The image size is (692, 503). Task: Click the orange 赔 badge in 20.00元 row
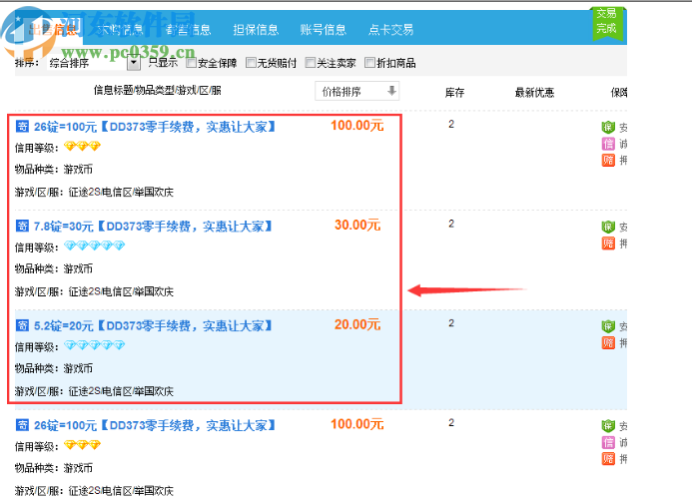coord(608,343)
